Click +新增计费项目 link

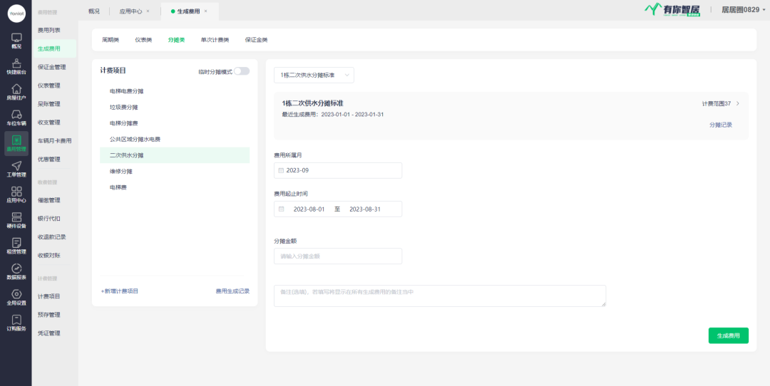[x=120, y=291]
